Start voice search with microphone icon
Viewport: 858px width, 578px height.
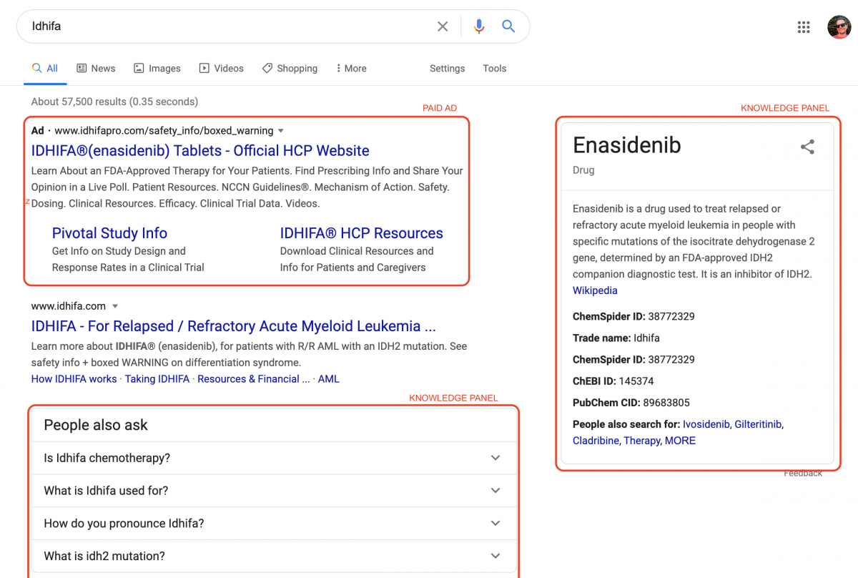pos(479,26)
